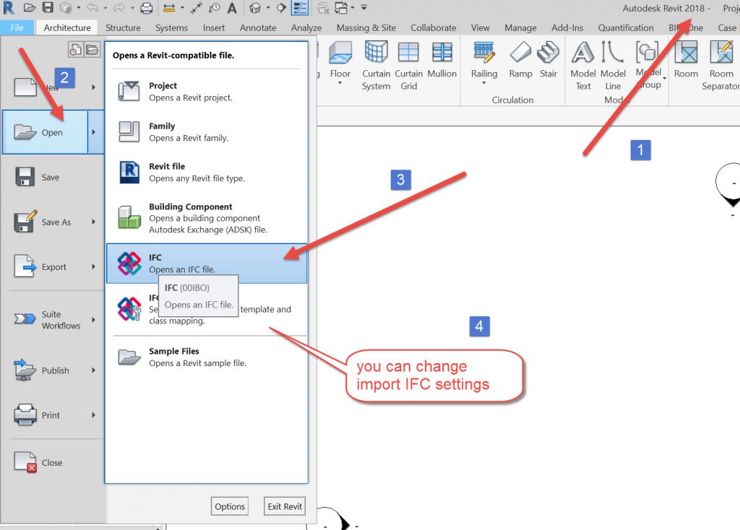Image resolution: width=740 pixels, height=530 pixels.
Task: Toggle the recent documents view icon
Action: point(75,50)
